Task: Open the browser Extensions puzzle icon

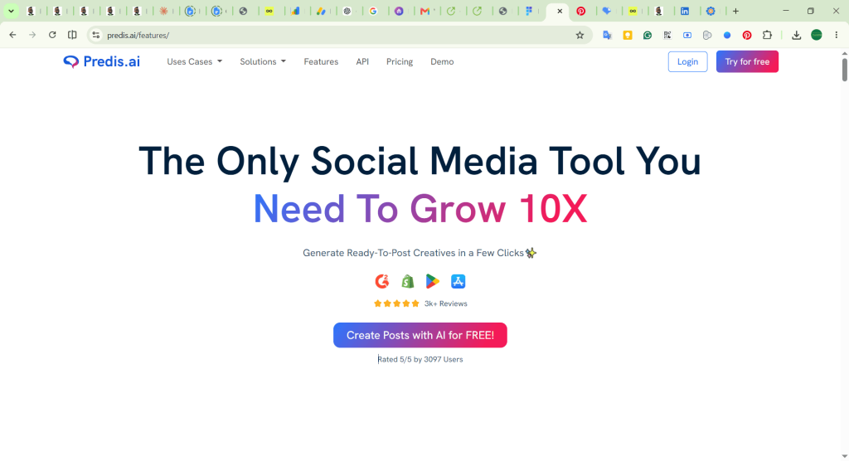Action: 767,35
